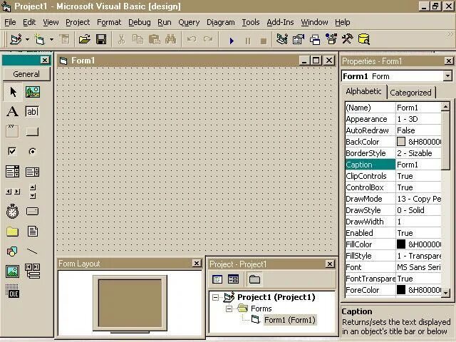Open the Add-Ins menu
The width and height of the screenshot is (456, 342).
pyautogui.click(x=280, y=22)
